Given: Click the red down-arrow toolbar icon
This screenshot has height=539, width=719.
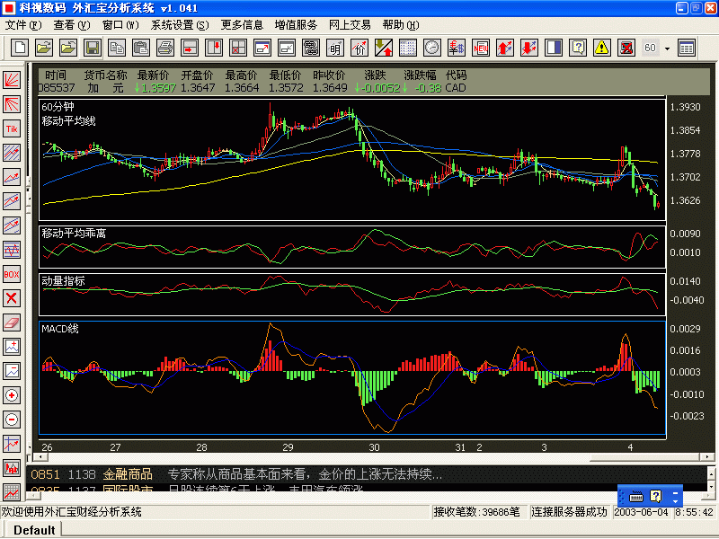Looking at the screenshot, I should [529, 48].
